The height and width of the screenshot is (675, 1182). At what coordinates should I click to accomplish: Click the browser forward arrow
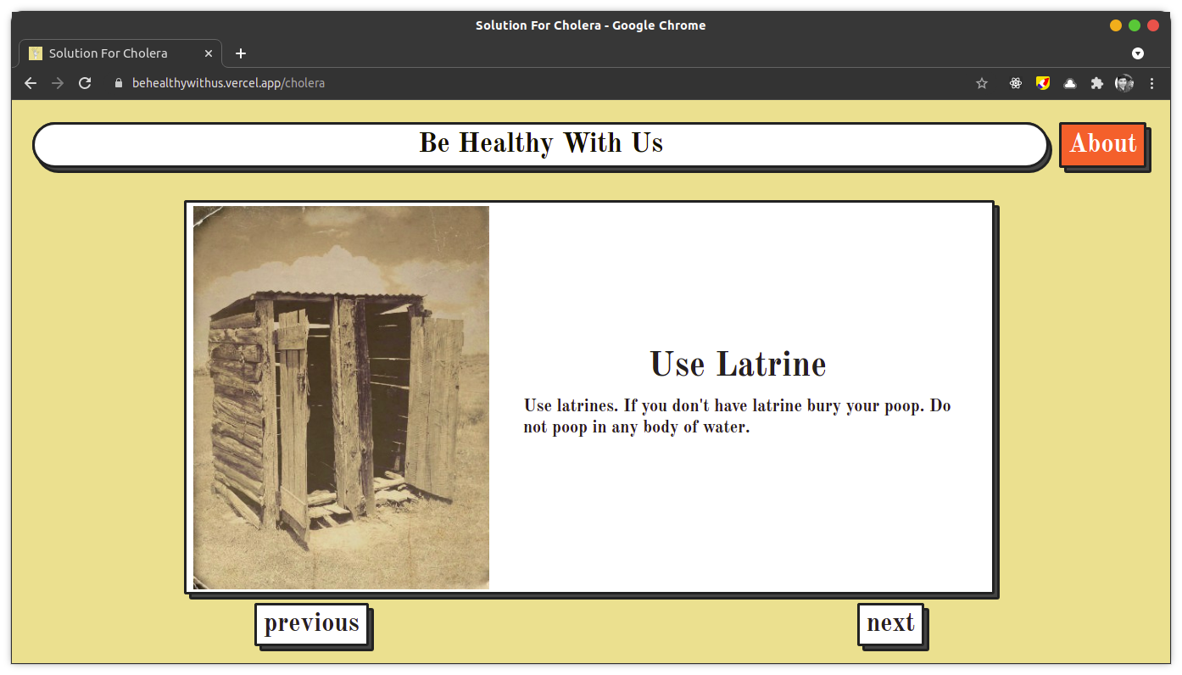coord(58,83)
